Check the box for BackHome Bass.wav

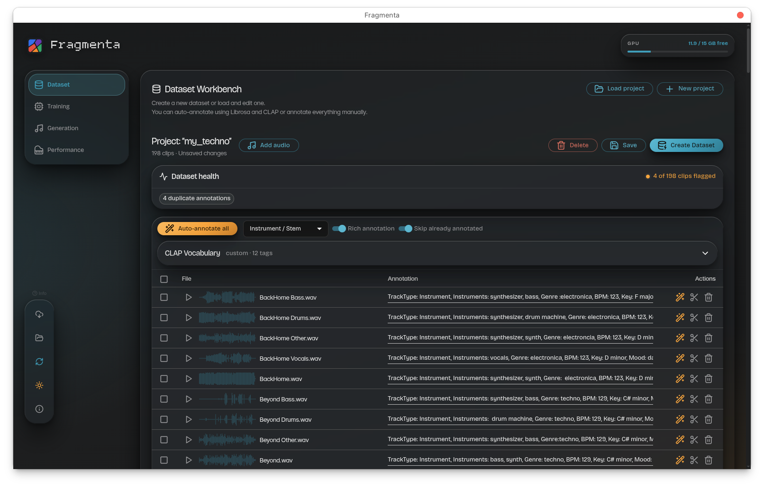click(164, 297)
